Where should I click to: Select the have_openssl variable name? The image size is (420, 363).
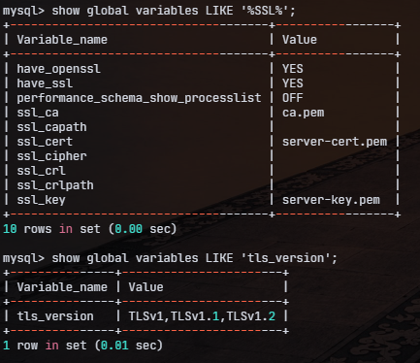point(58,69)
